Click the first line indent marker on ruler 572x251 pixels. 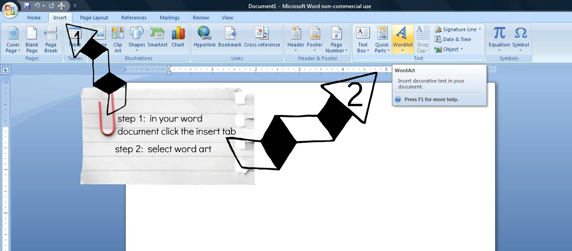(169, 67)
